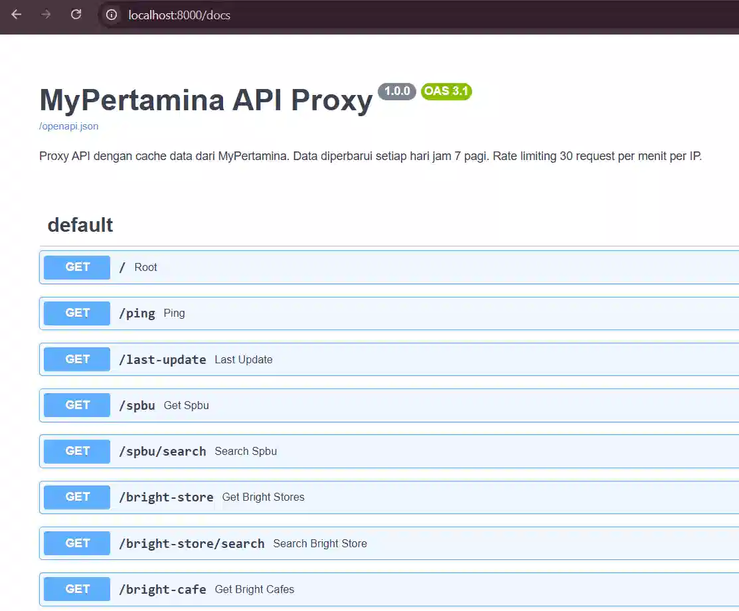The width and height of the screenshot is (739, 611).
Task: Click the GET badge for /last-update
Action: (77, 359)
